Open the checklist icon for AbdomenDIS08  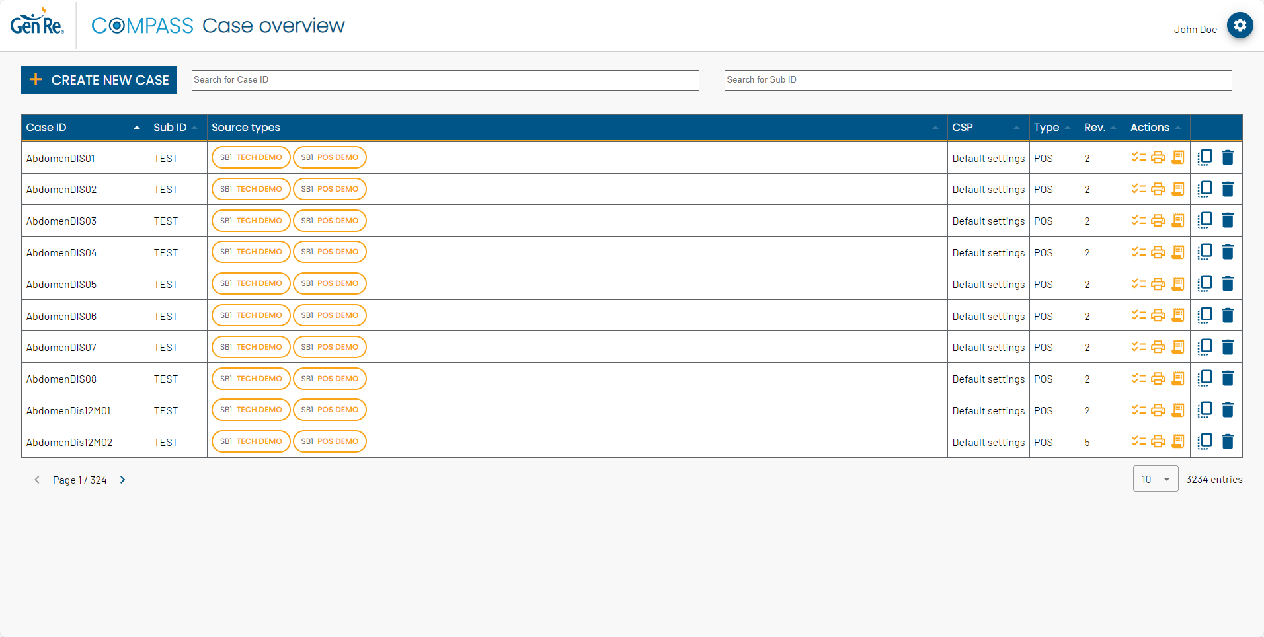click(1138, 378)
